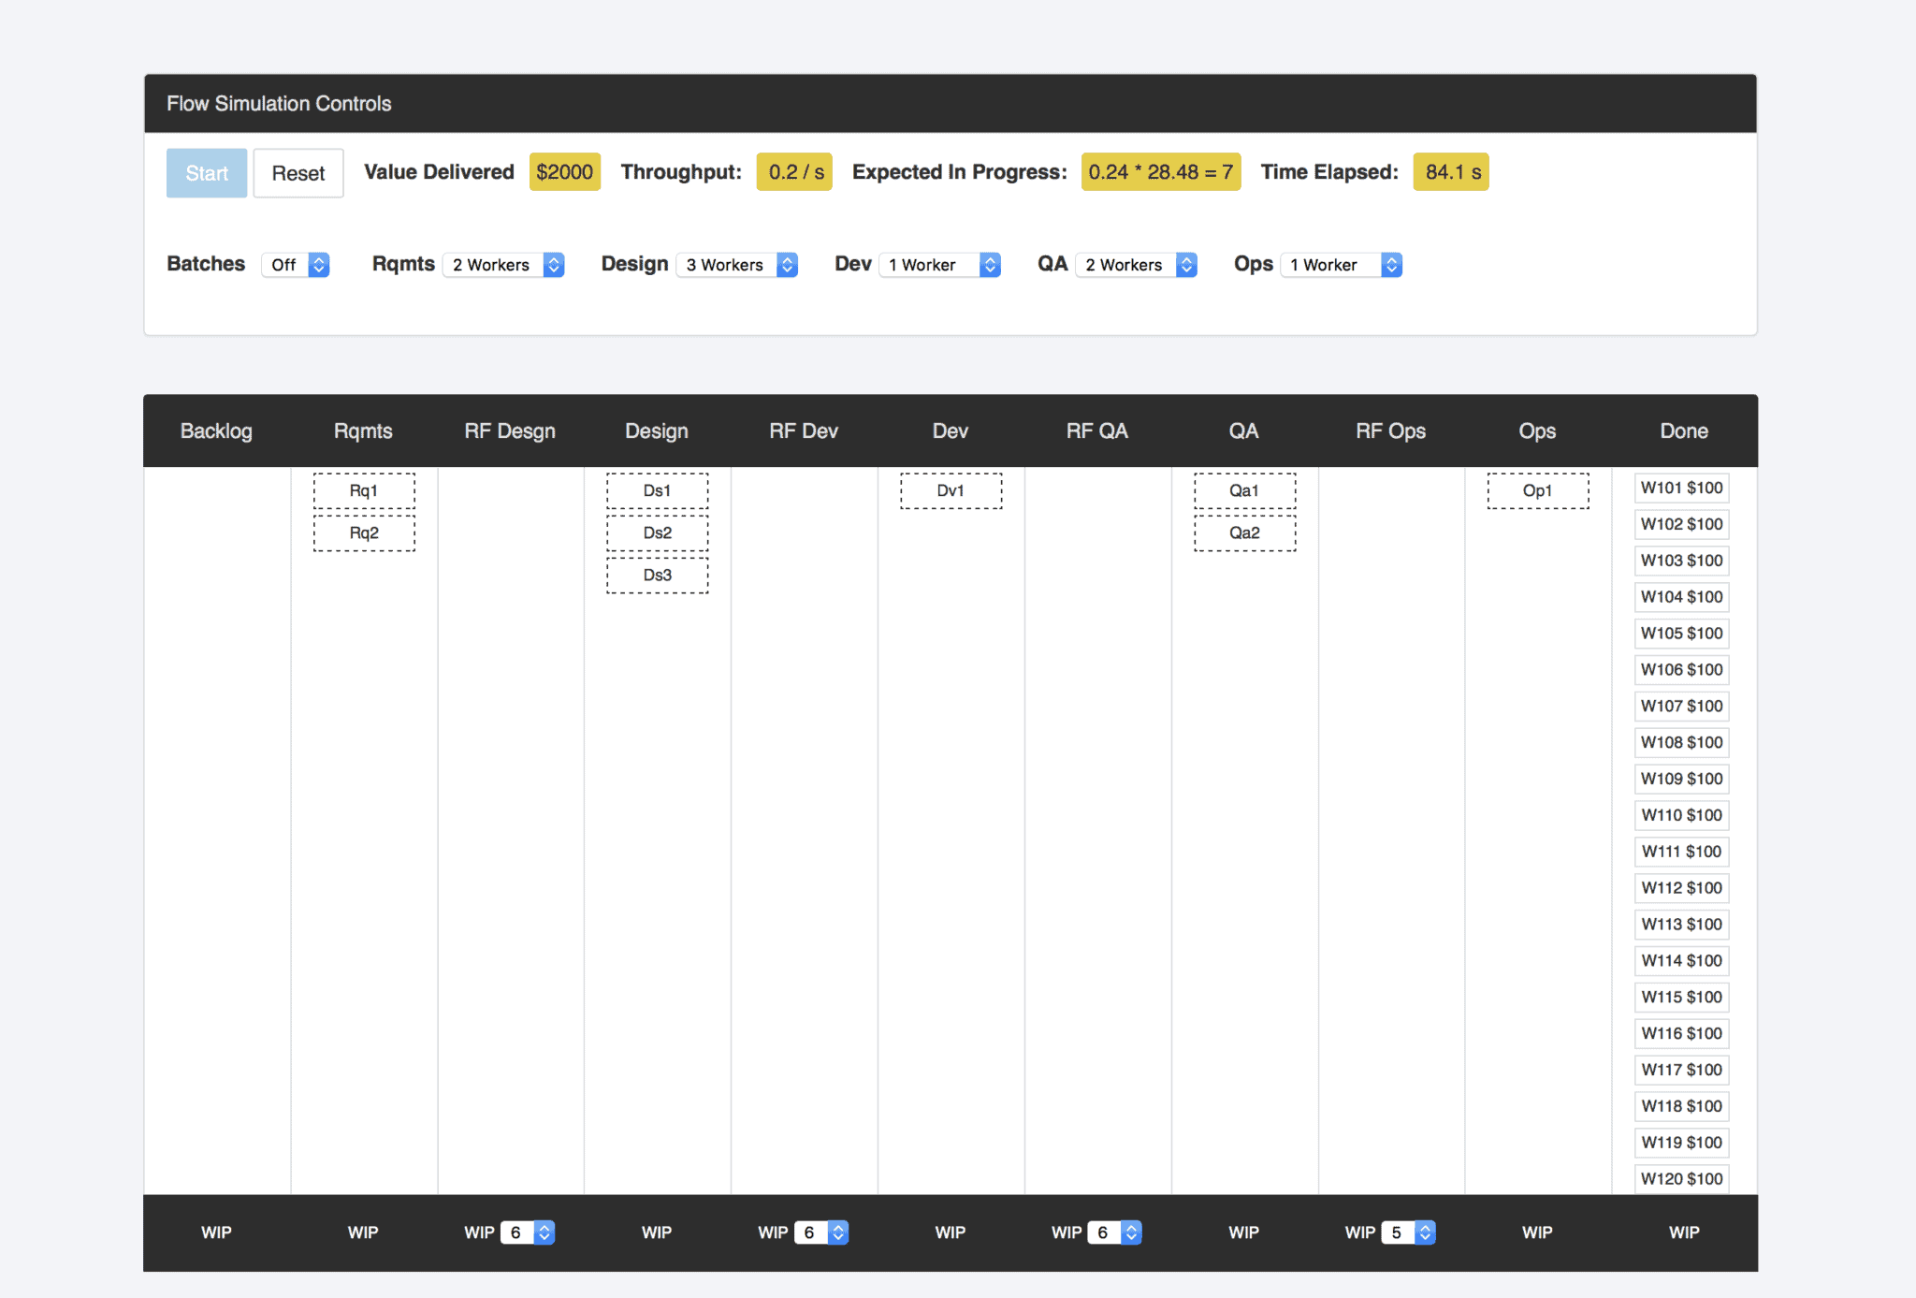Click the Value Delivered $2000 badge
This screenshot has width=1916, height=1298.
coord(564,172)
